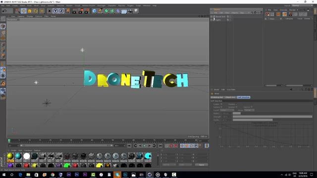Select Drone Tech in Object Manager

[220, 16]
